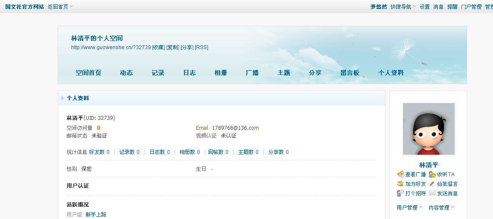Click the megaphone icon beside 查看广播
The image size is (493, 219).
401,174
